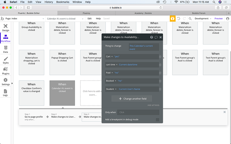Click the redo arrow icon
This screenshot has height=144, width=231.
pyautogui.click(x=184, y=18)
